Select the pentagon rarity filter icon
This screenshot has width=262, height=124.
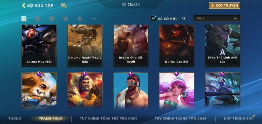point(66,19)
